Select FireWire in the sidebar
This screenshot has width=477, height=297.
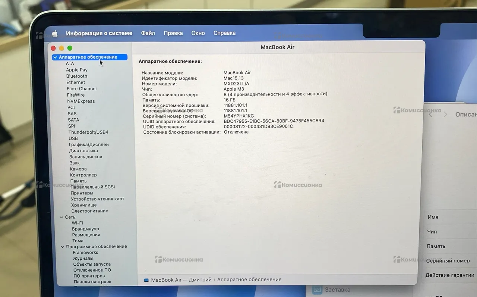pyautogui.click(x=76, y=95)
